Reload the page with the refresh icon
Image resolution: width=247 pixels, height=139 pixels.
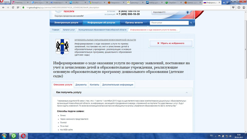[13, 7]
